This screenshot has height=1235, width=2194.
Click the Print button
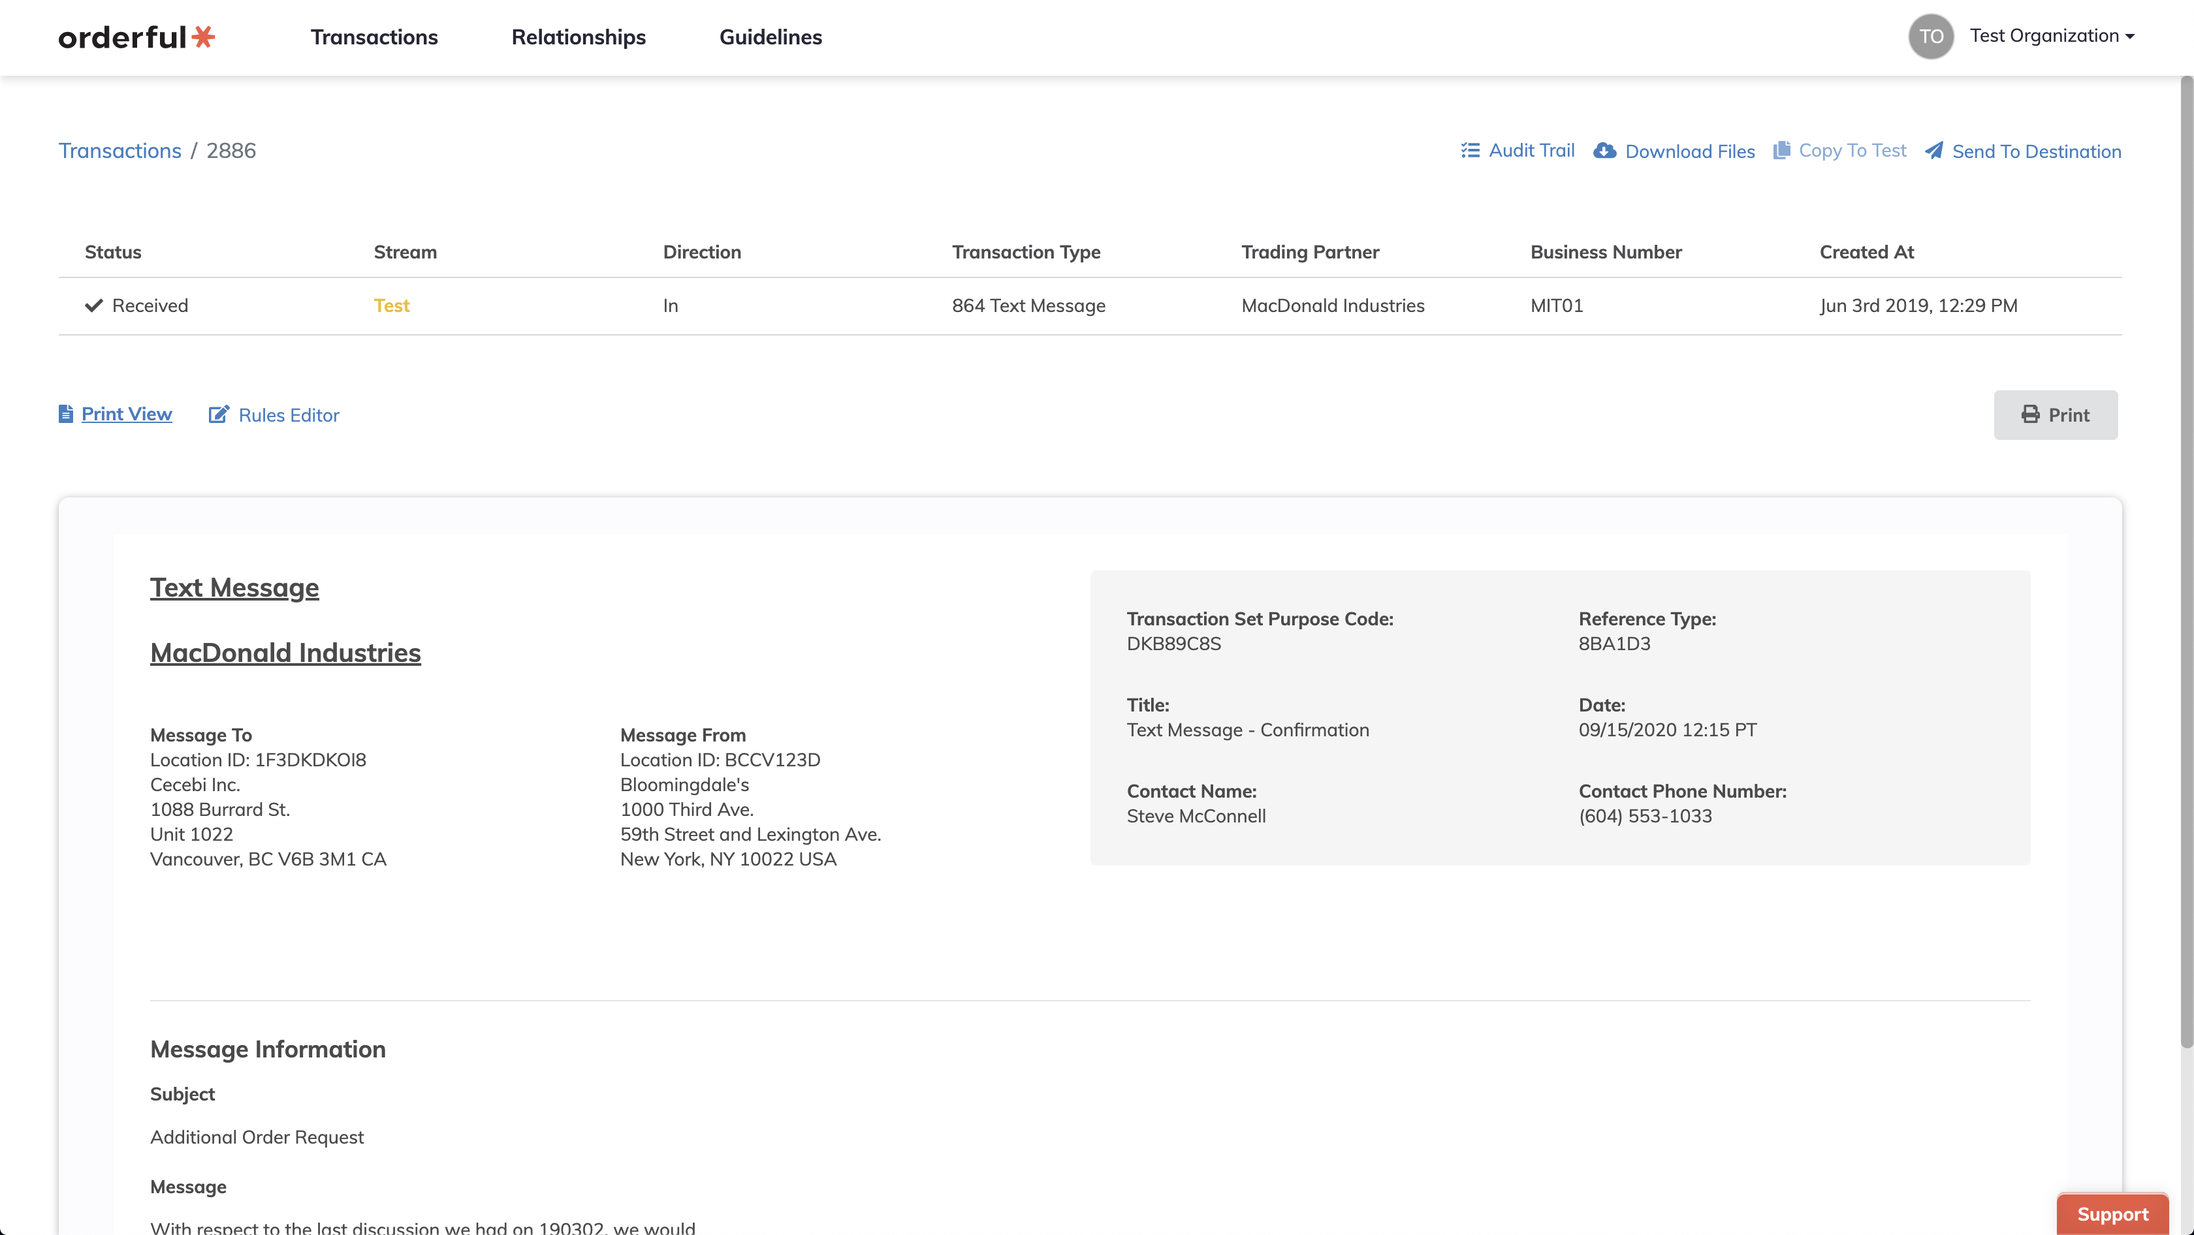[2055, 414]
